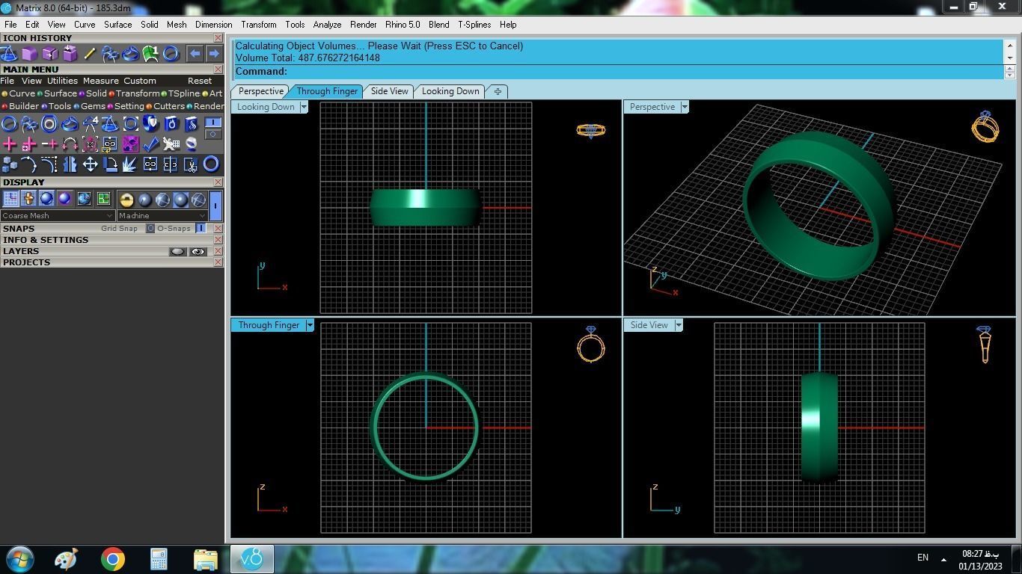Click the green surface '1' icon in Icon History
1022x574 pixels.
pyautogui.click(x=150, y=54)
